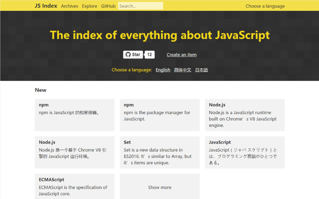Open the star count badge showing 12
Viewport: 319px width, 199px height.
coord(150,55)
